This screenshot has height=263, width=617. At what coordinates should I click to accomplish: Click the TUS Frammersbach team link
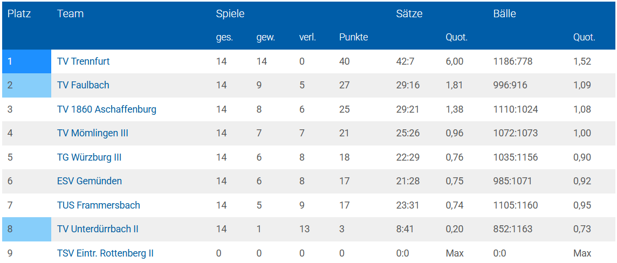[x=98, y=205]
